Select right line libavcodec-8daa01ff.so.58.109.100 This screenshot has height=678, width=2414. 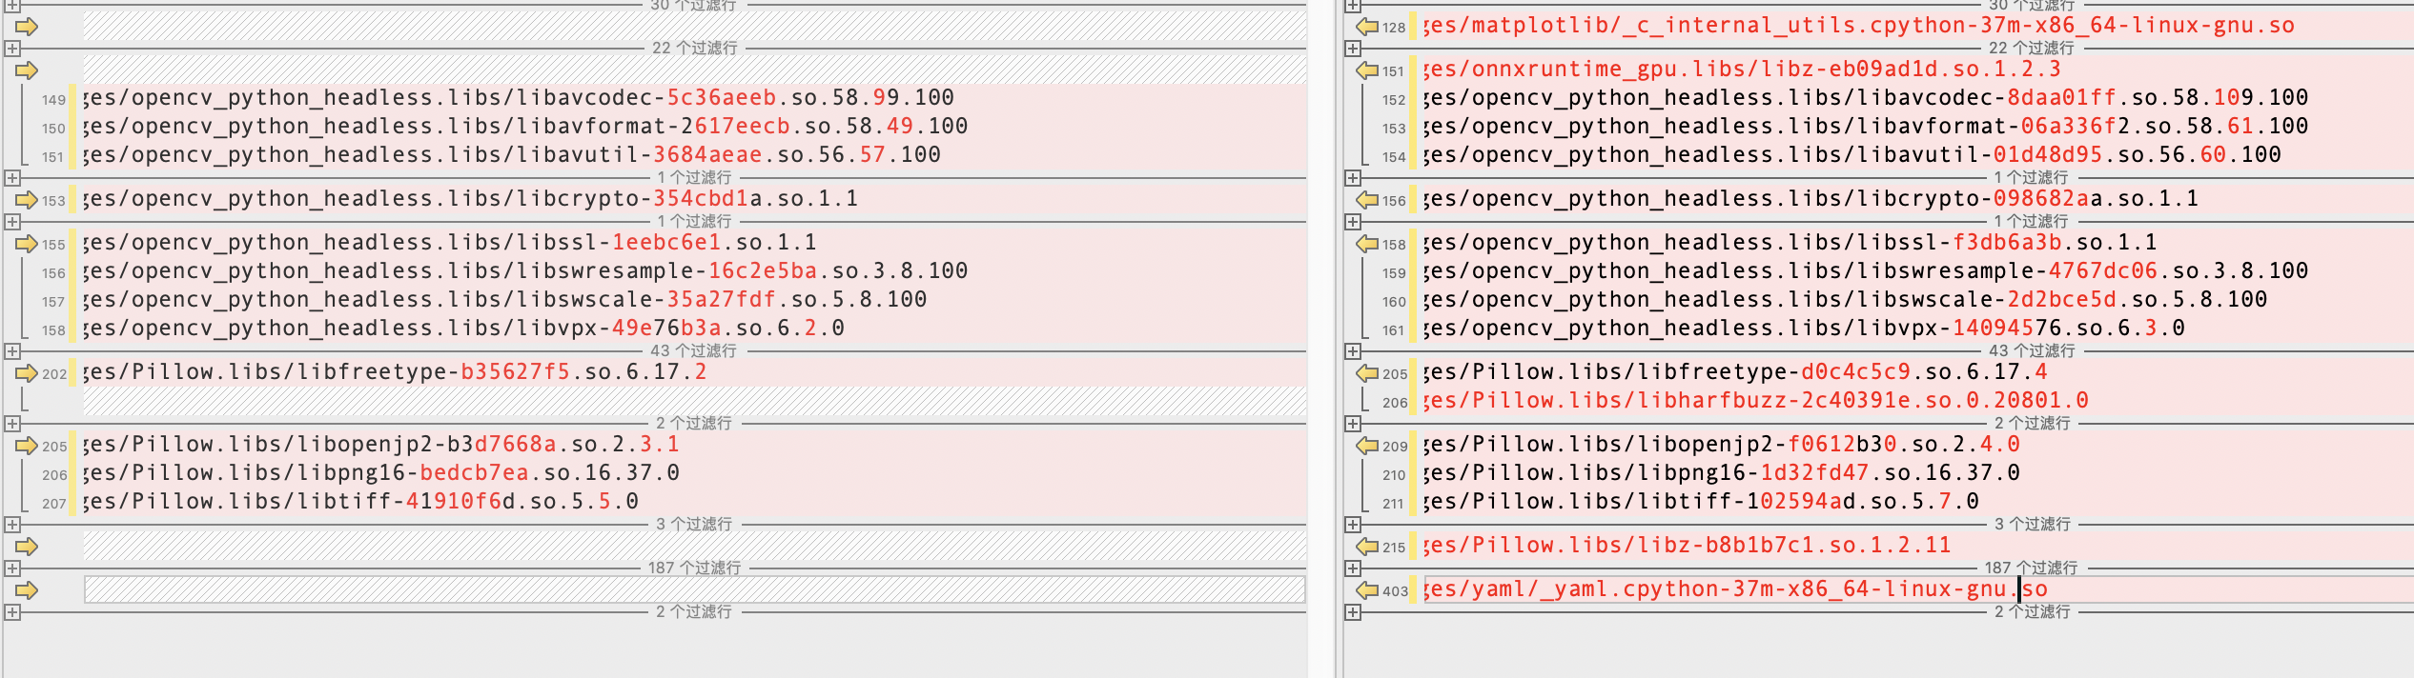tap(1917, 98)
